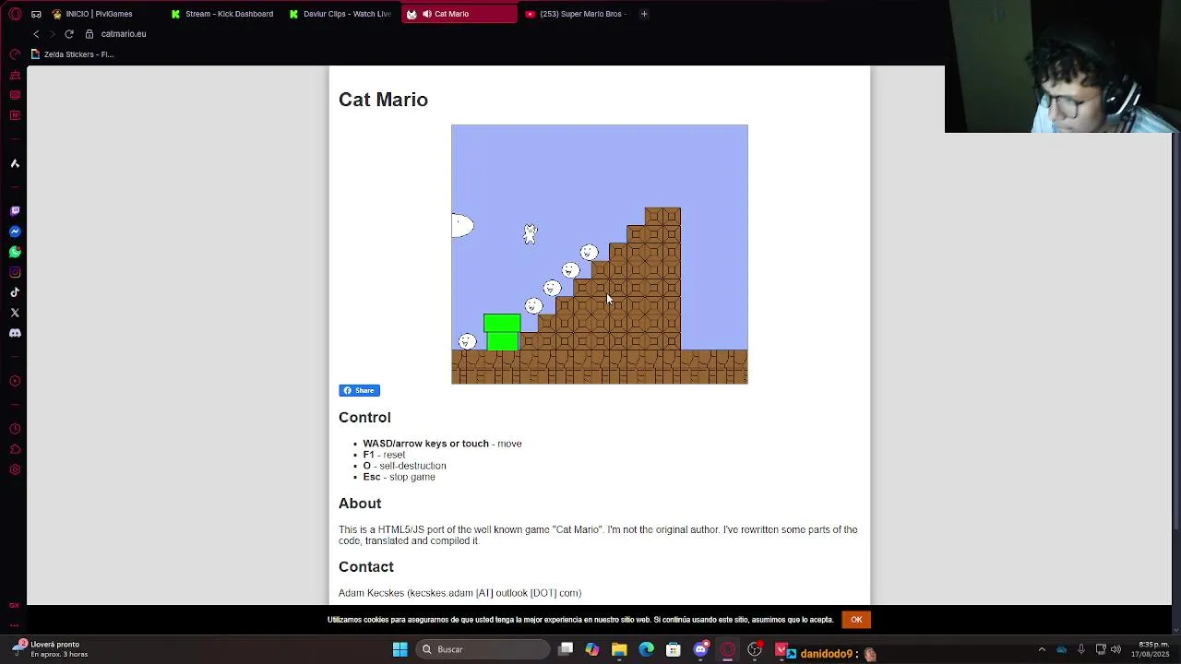Screen dimensions: 1181x664
Task: Reload the catmario.eu page
Action: point(69,34)
